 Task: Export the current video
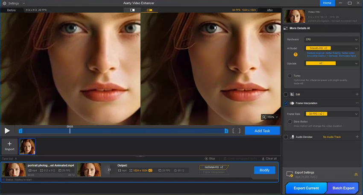[x=306, y=188]
